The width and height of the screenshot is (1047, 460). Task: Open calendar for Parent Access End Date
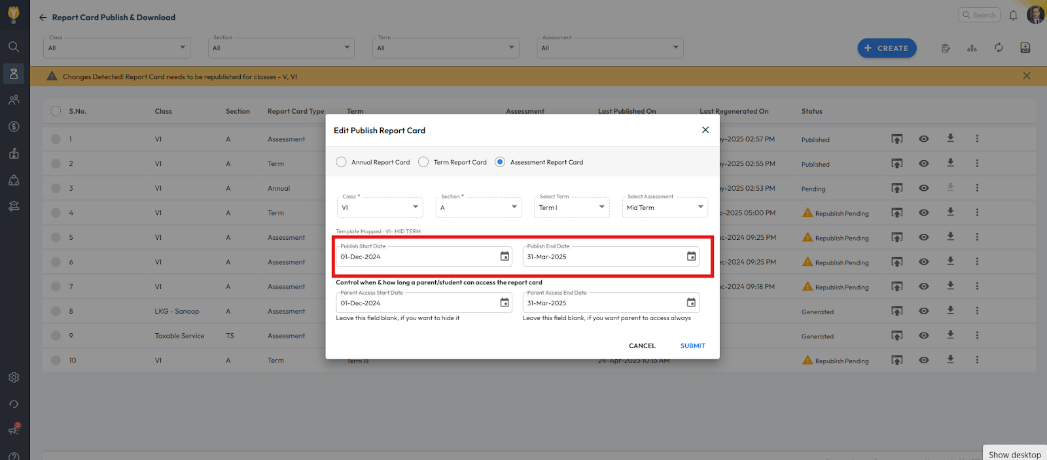(691, 303)
